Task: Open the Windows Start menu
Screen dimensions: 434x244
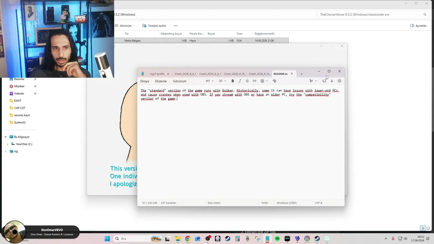Action: pos(107,239)
